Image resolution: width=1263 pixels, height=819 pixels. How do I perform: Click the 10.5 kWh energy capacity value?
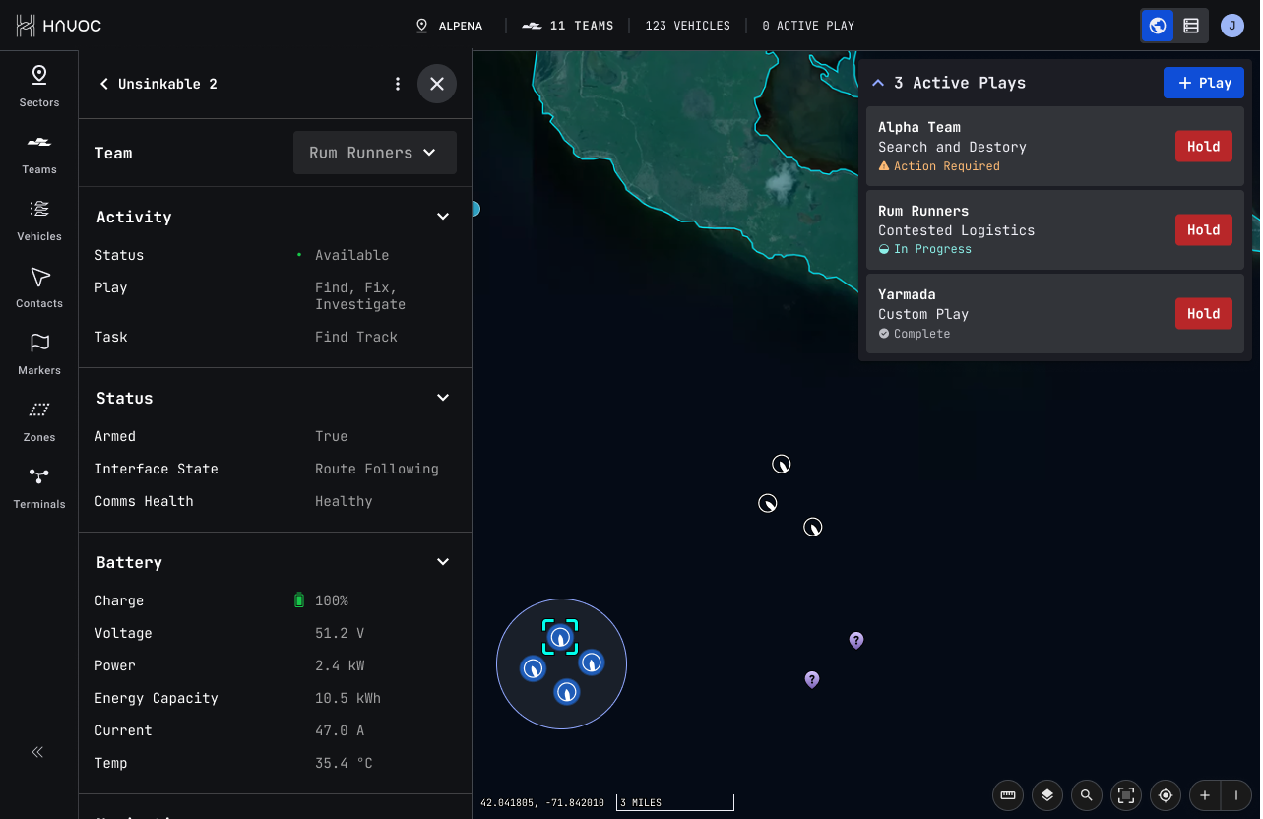click(347, 698)
